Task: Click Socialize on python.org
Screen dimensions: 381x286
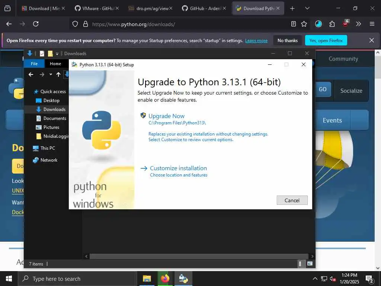Action: point(351,91)
